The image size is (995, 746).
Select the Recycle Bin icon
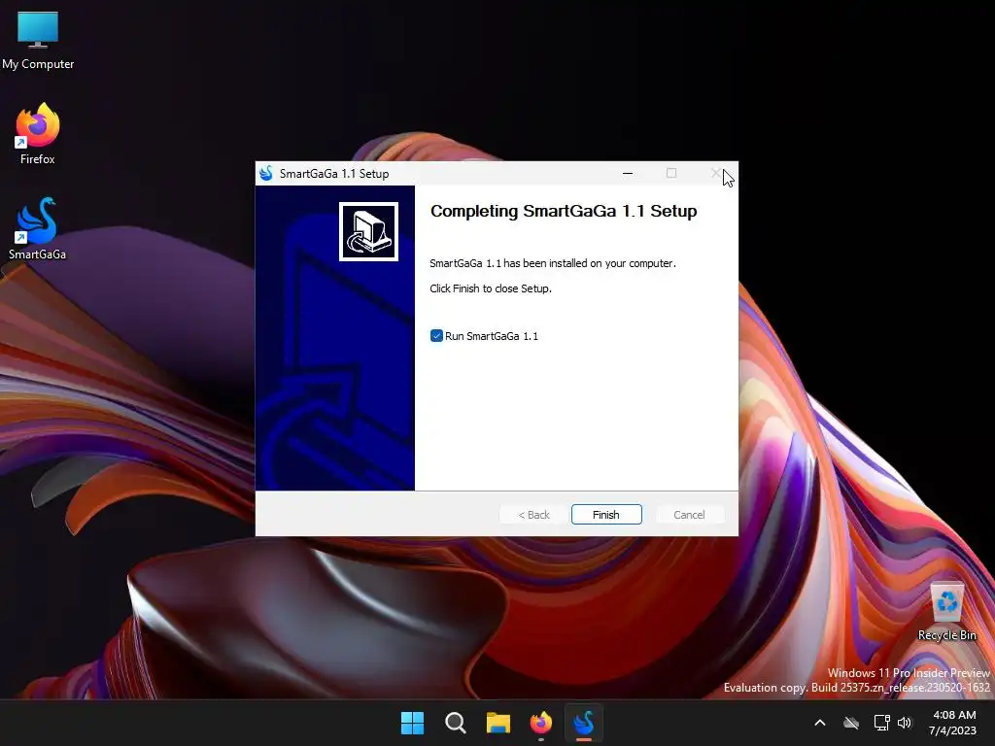[x=946, y=612]
